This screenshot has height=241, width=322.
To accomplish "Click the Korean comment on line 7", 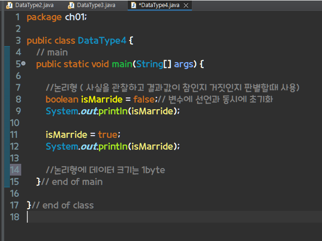I will pos(173,88).
